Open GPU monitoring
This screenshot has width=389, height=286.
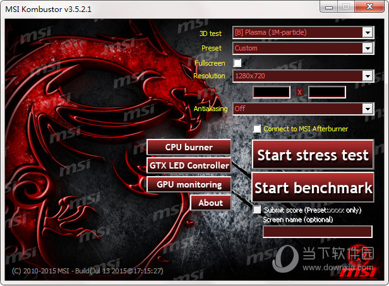click(189, 184)
